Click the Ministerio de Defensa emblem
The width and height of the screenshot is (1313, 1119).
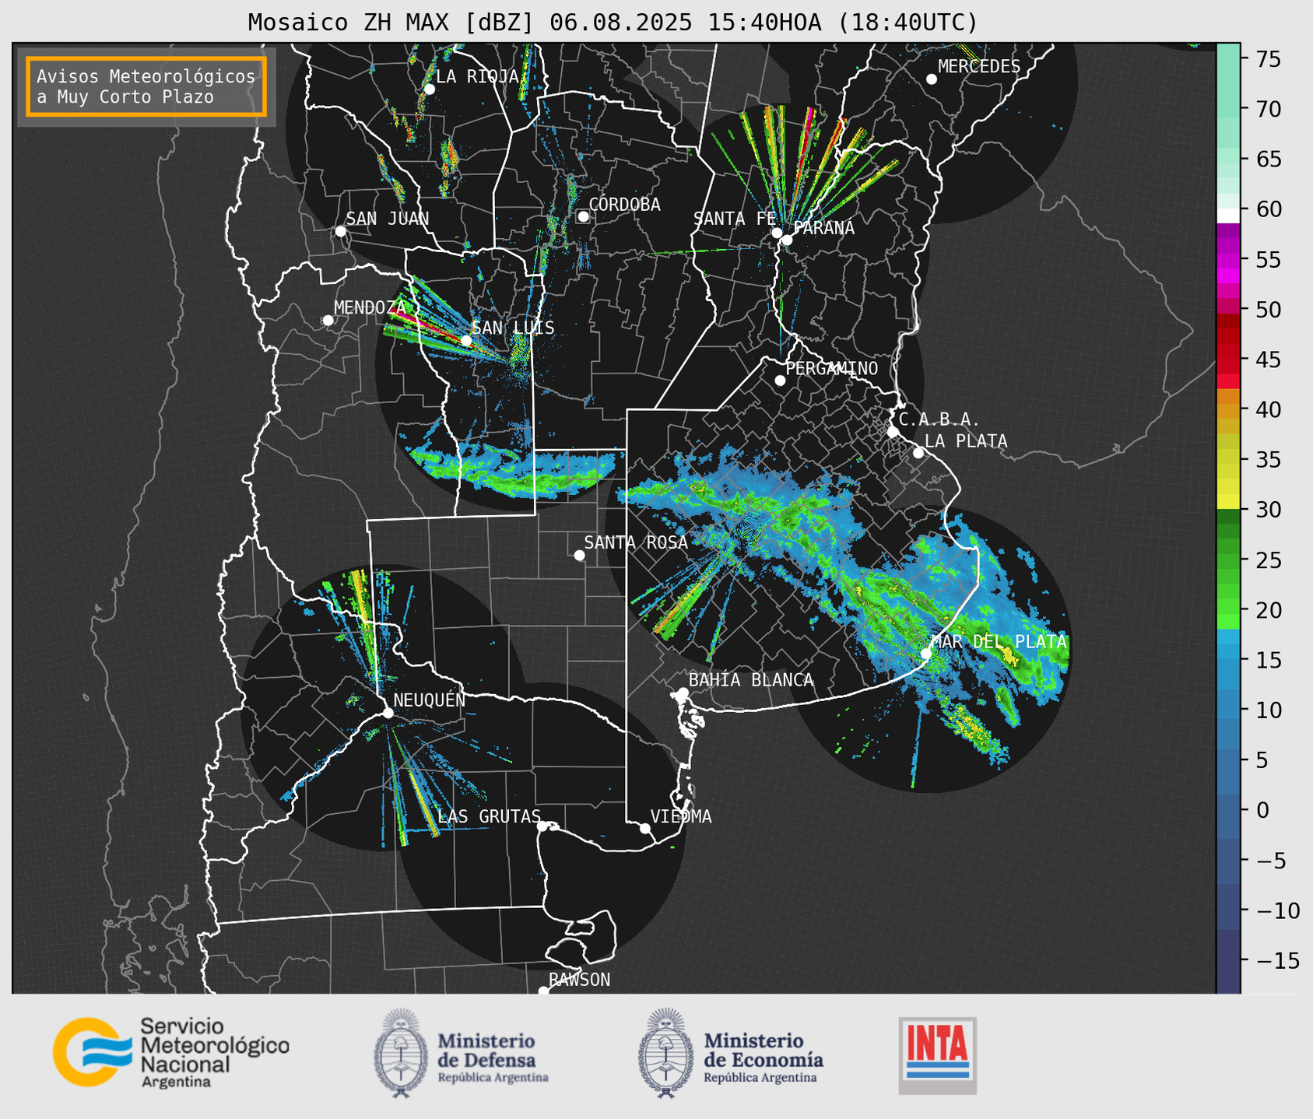pyautogui.click(x=400, y=1053)
